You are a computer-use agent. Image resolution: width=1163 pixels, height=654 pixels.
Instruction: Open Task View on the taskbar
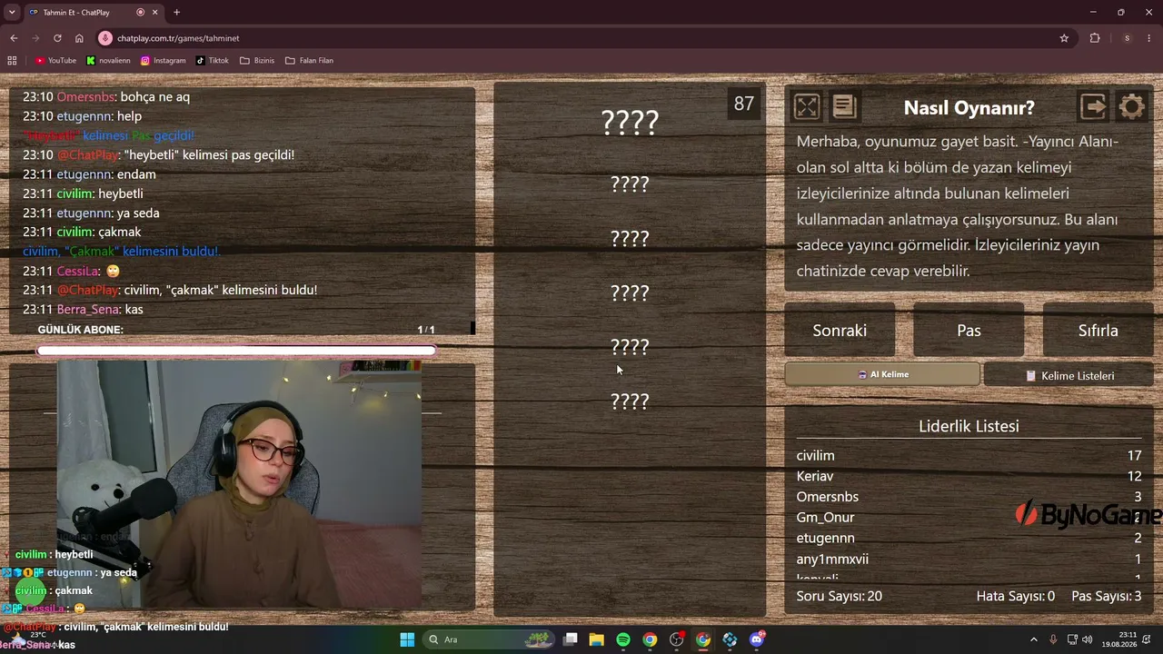pos(571,639)
